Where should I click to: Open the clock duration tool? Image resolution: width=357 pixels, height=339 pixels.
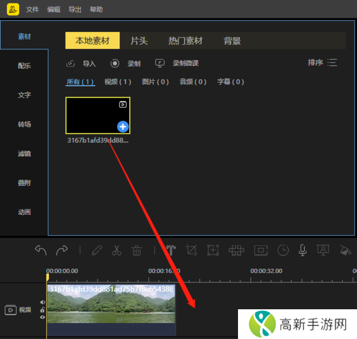click(283, 250)
